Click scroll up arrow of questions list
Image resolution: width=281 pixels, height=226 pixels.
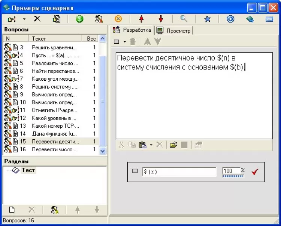click(103, 38)
